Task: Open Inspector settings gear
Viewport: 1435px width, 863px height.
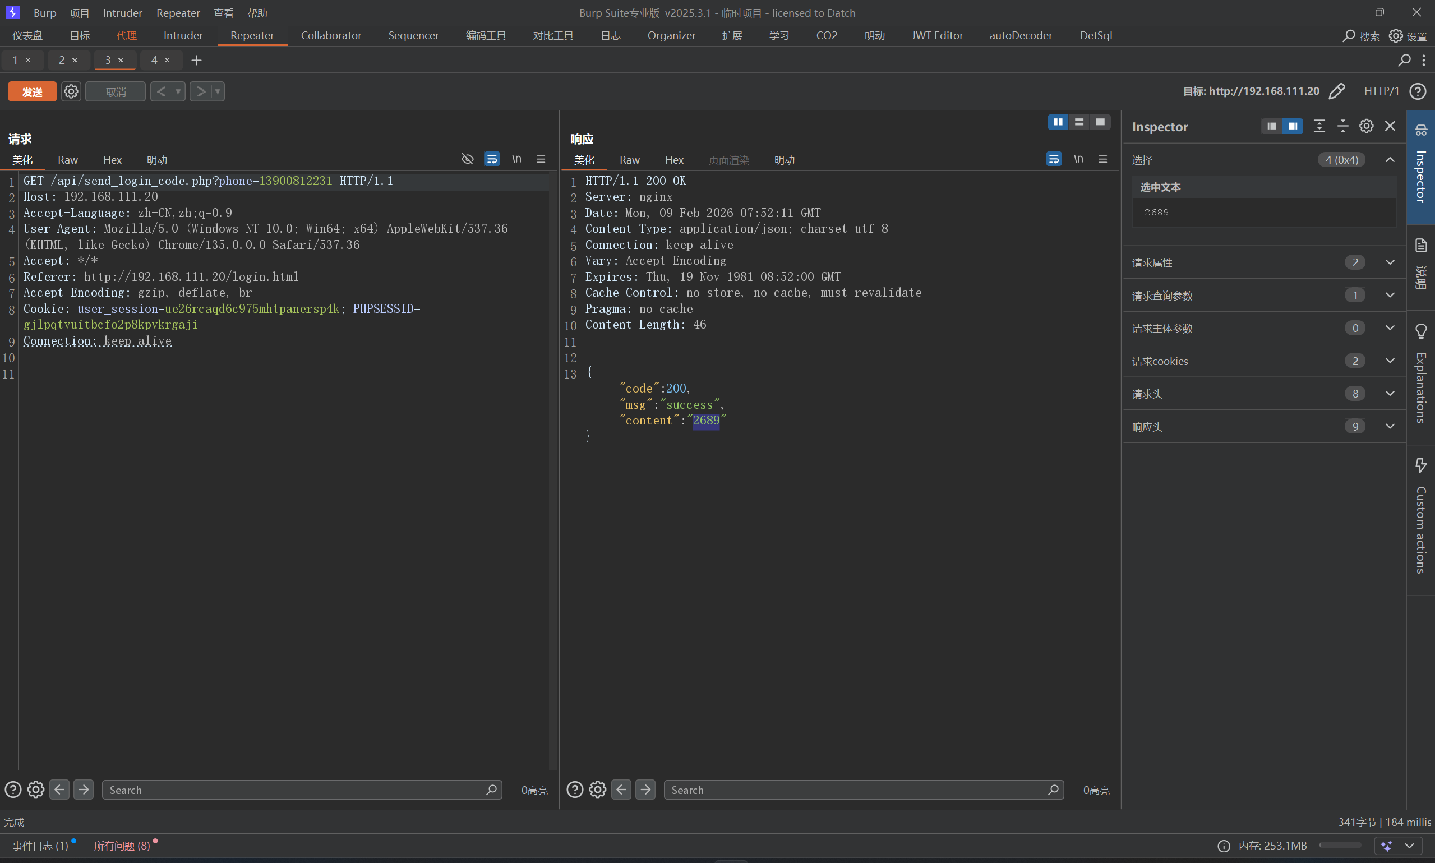Action: (x=1367, y=126)
